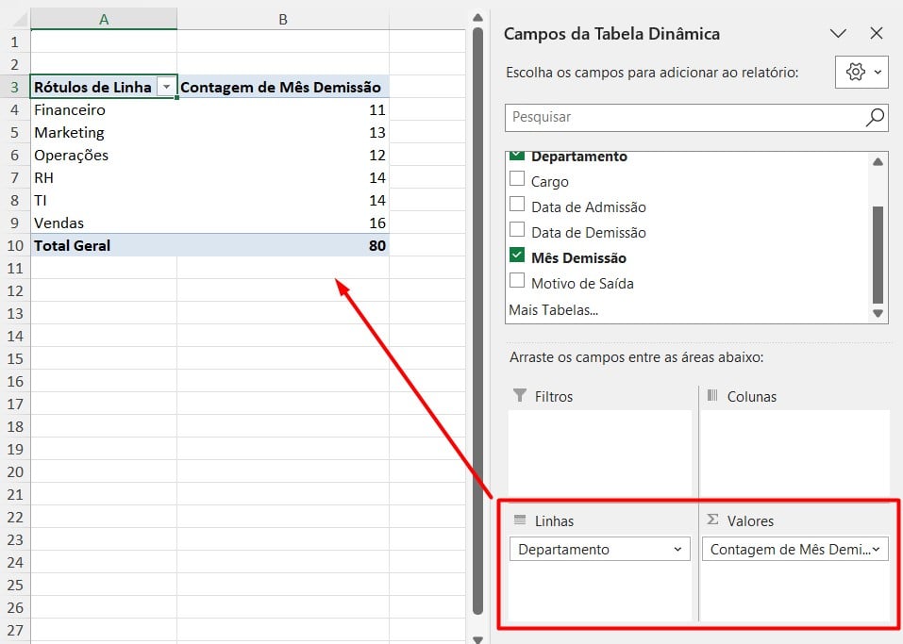Screen dimensions: 903x644
Task: Click the Valores sigma icon
Action: 712,520
